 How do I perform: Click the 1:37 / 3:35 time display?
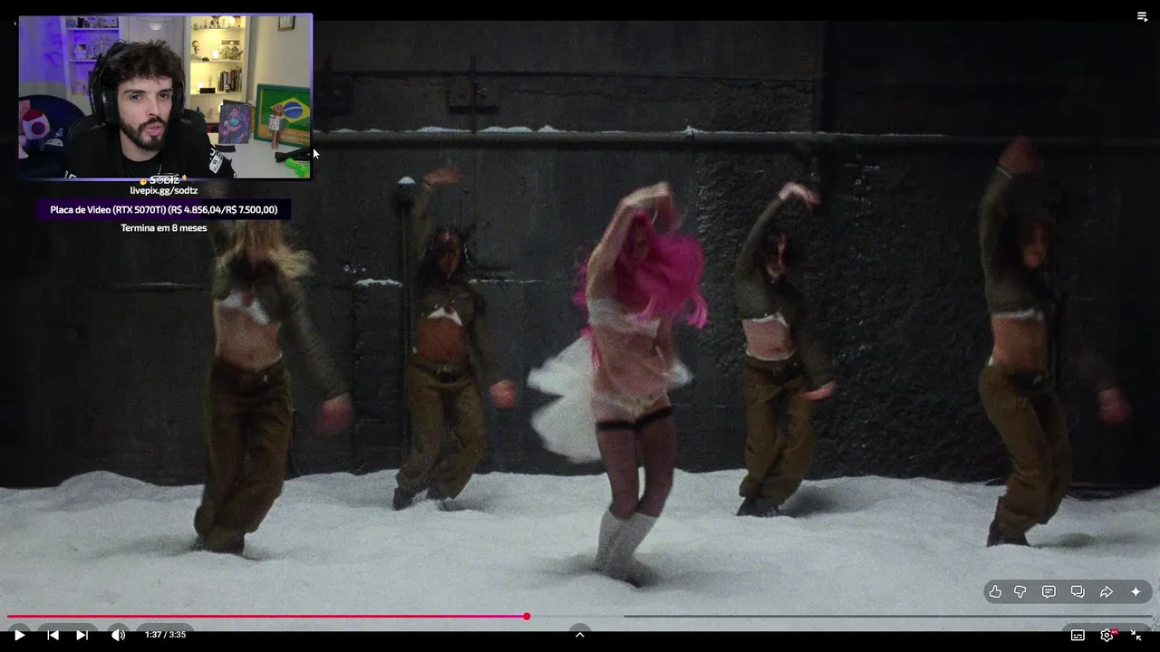tap(165, 635)
